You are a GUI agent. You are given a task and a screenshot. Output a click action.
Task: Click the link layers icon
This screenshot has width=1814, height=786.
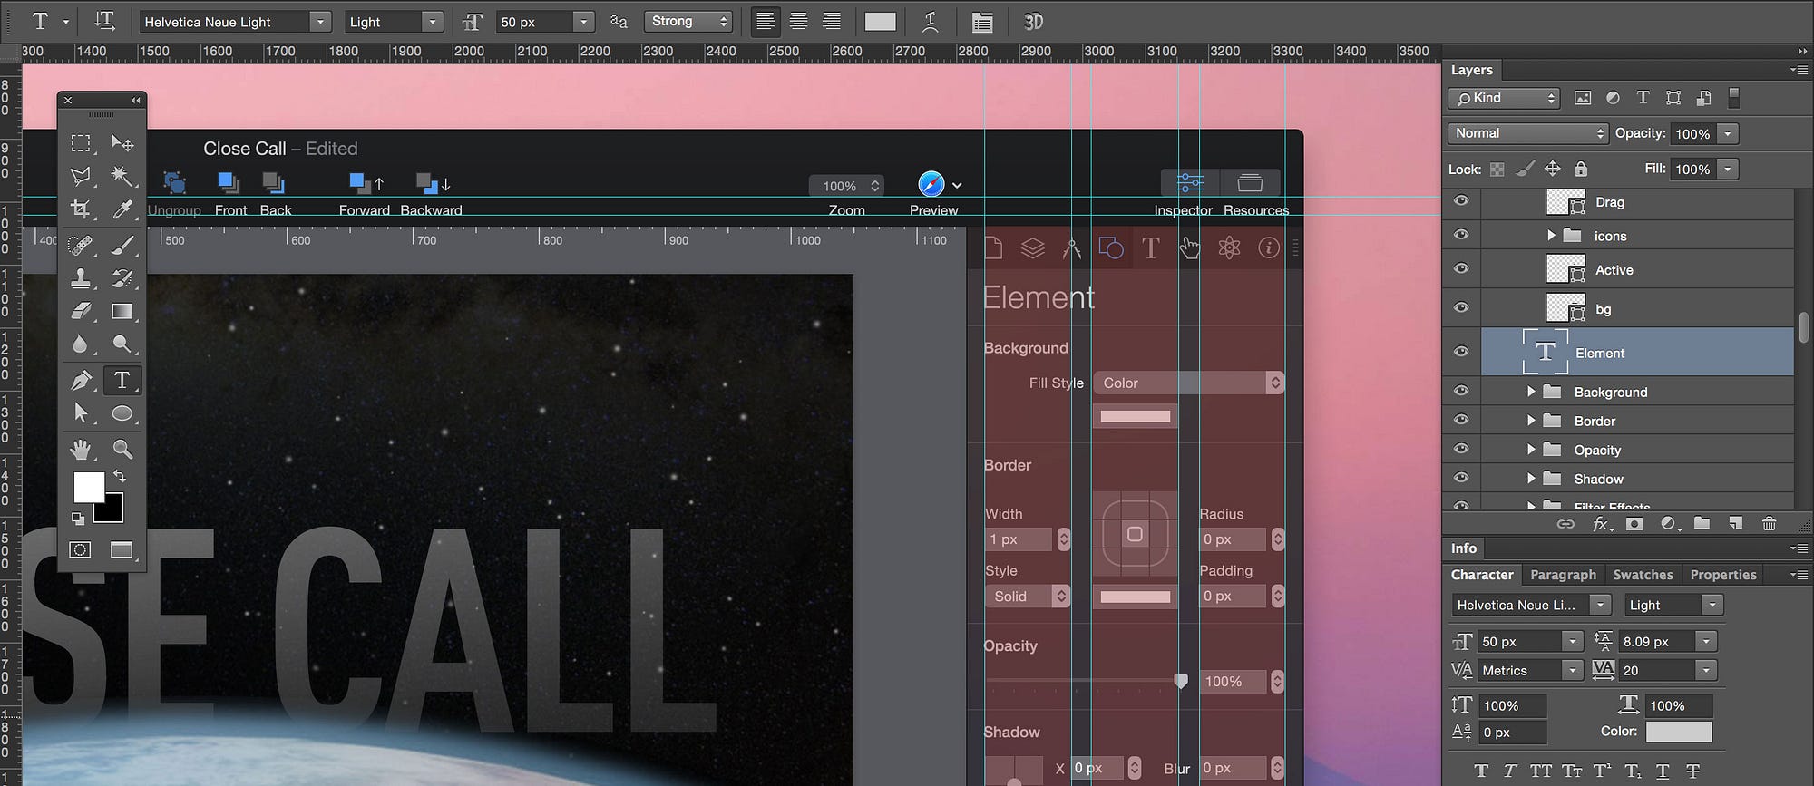point(1565,523)
